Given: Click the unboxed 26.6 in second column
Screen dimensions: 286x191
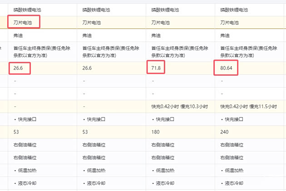Looking at the screenshot, I should pos(87,68).
